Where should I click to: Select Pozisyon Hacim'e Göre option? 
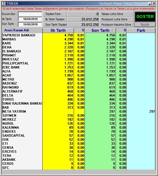click(x=116, y=25)
